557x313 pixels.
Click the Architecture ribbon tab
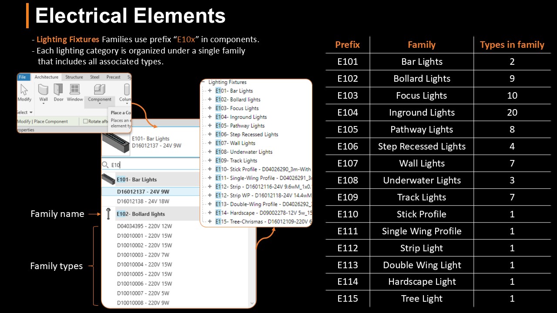point(47,77)
